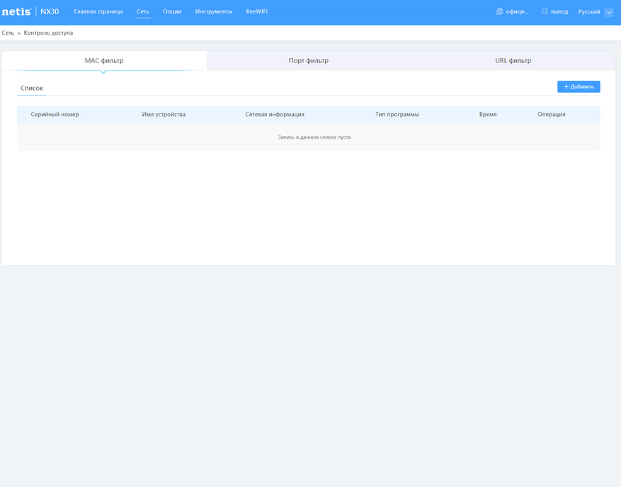The height and width of the screenshot is (487, 621).
Task: Click the Контроль доступа breadcrumb
Action: 48,33
